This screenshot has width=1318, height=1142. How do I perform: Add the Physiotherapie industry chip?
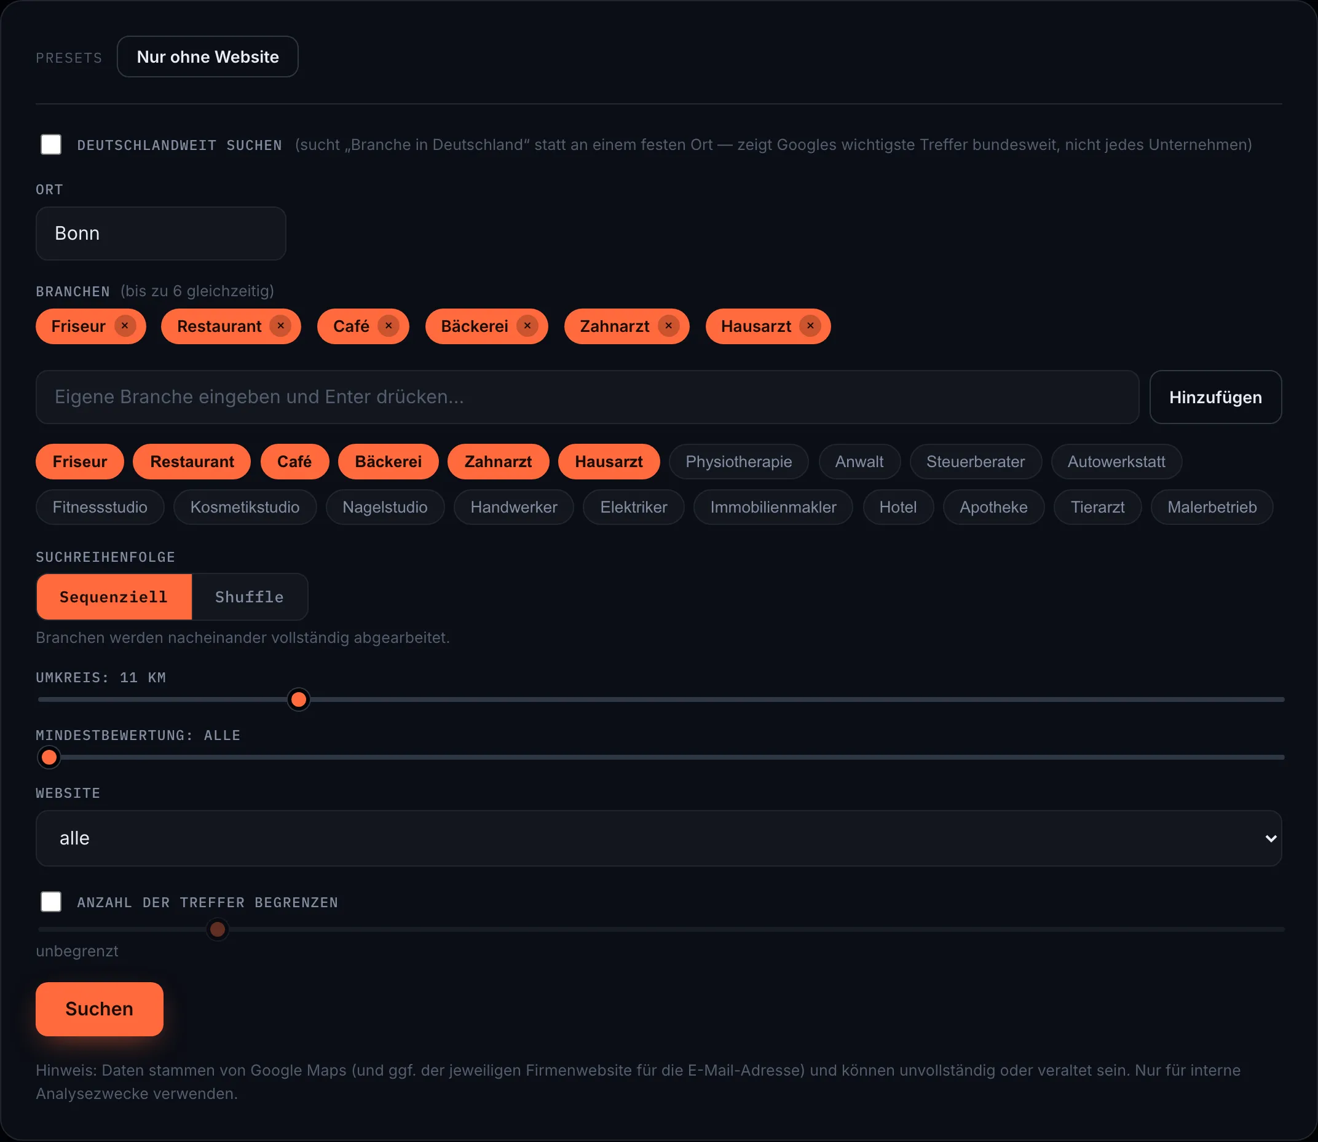(739, 462)
